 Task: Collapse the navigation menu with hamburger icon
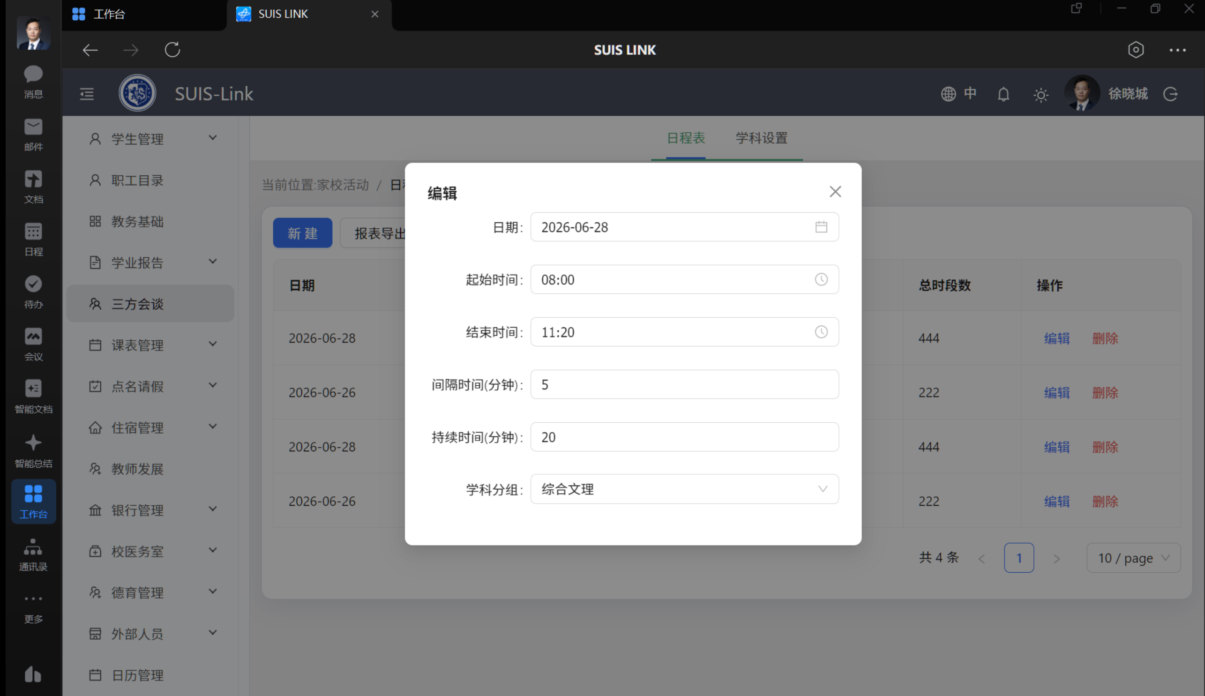tap(87, 94)
